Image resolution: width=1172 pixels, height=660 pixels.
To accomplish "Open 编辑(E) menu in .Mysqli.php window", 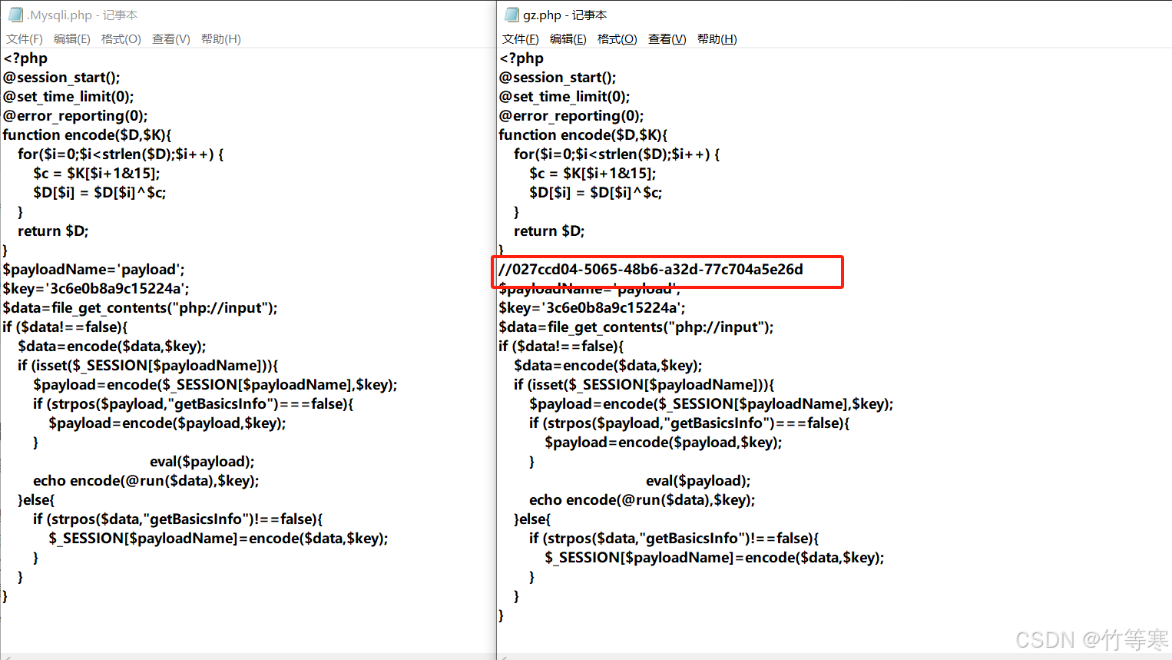I will click(72, 39).
